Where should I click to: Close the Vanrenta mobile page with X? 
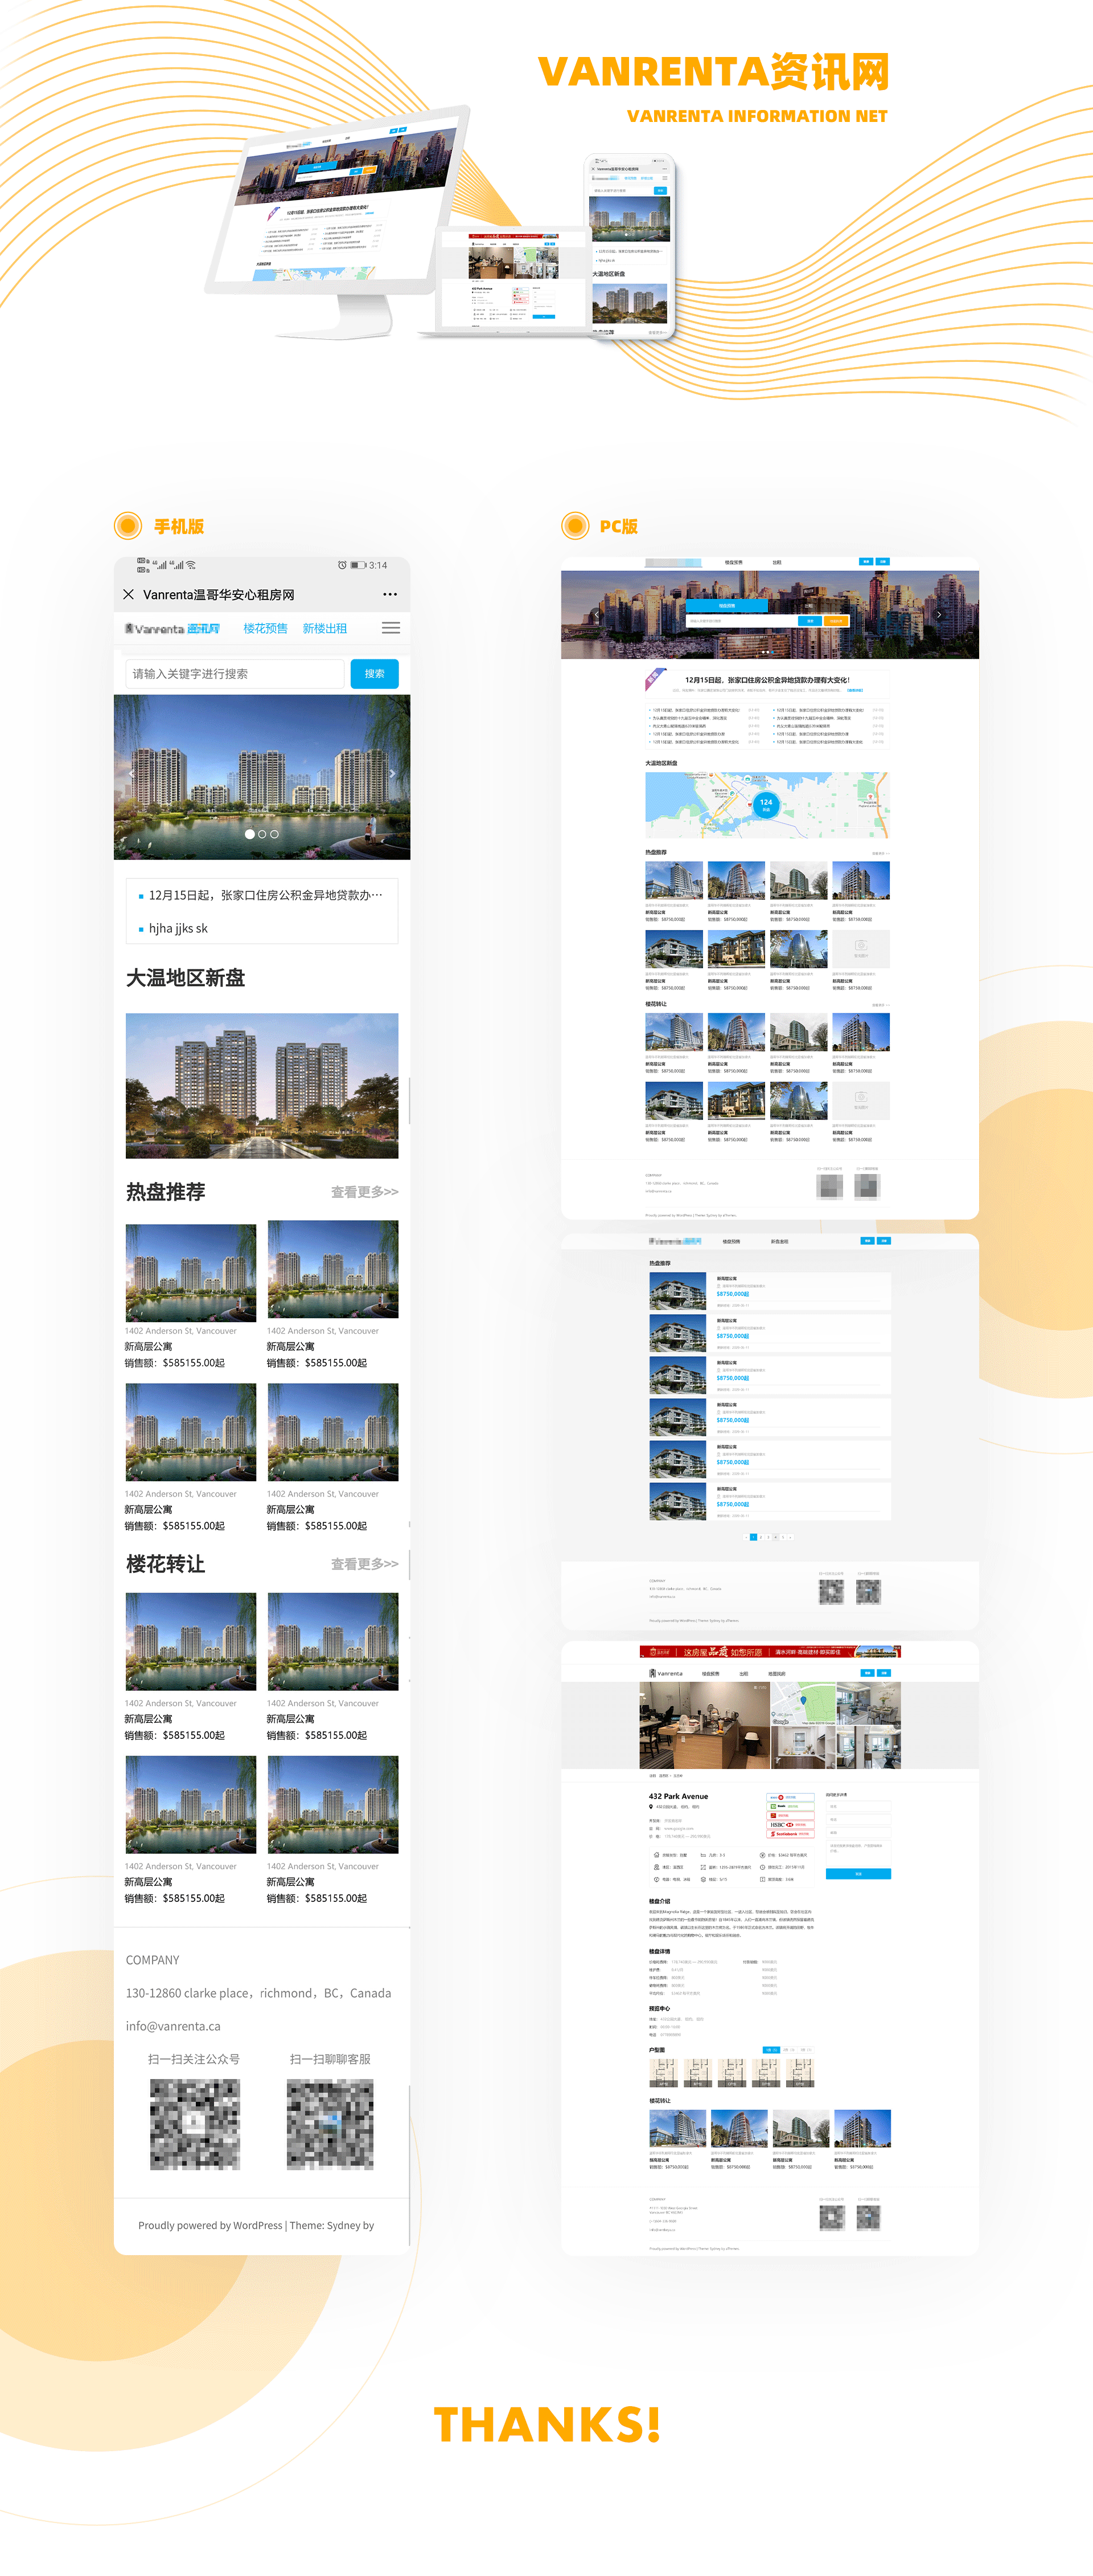coord(128,594)
